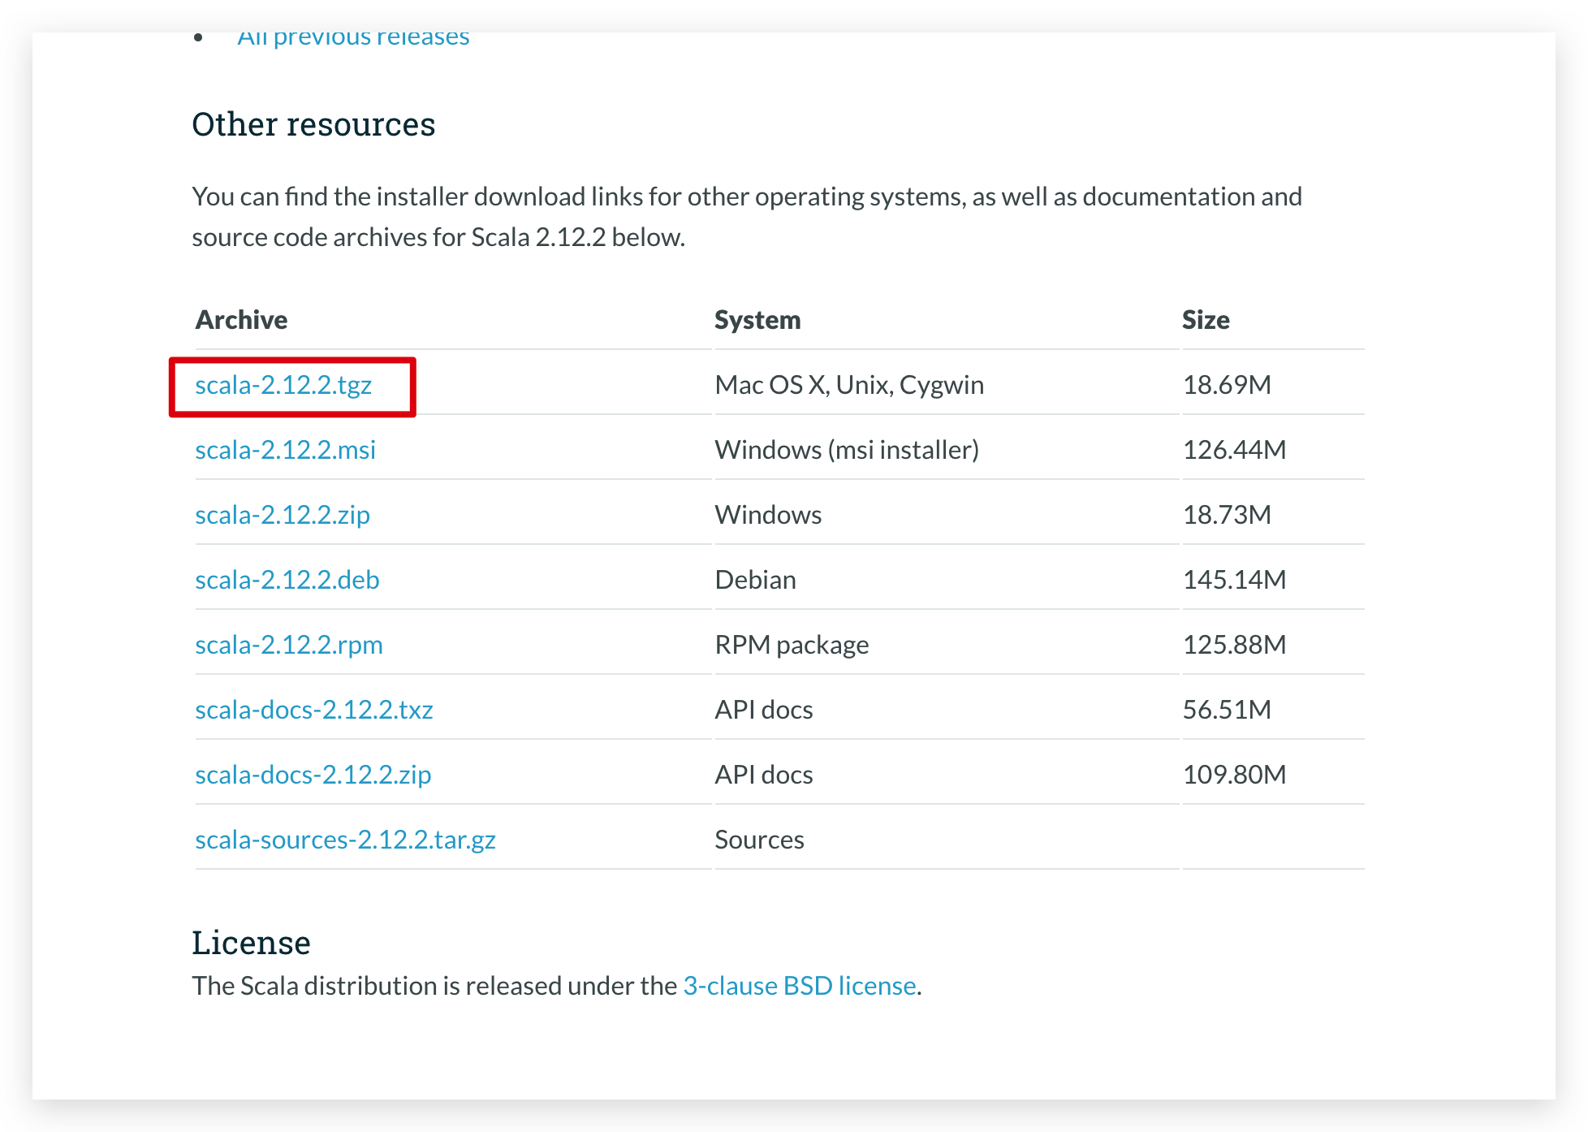
Task: Select the Other resources section heading
Action: point(313,123)
